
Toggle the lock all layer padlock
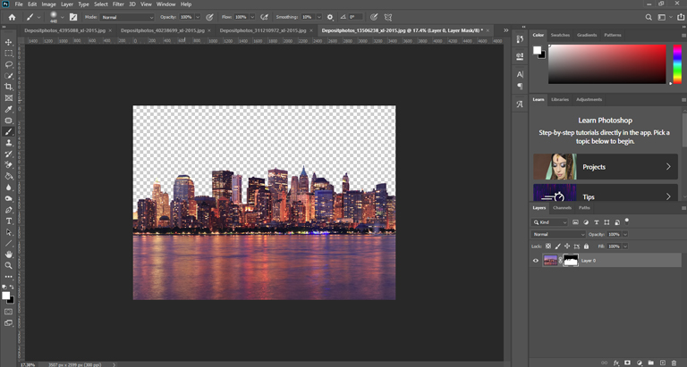(586, 246)
